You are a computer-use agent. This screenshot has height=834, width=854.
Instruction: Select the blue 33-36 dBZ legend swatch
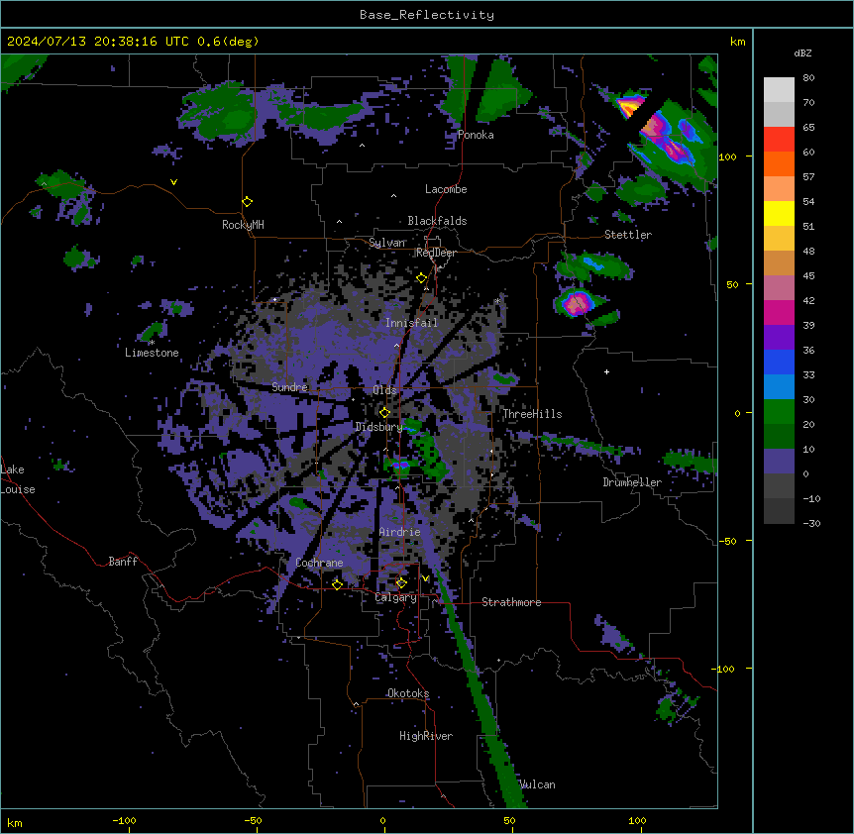(779, 362)
